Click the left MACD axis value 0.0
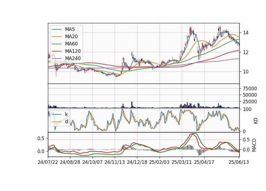The height and width of the screenshot is (191, 266). (41, 151)
